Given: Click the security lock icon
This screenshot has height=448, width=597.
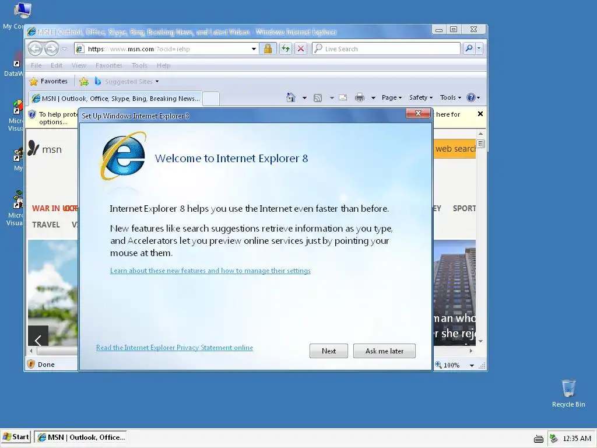Looking at the screenshot, I should [268, 48].
